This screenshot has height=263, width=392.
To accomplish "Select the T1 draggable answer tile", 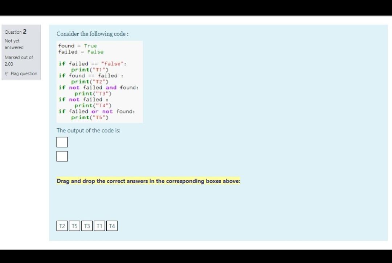I will point(99,226).
